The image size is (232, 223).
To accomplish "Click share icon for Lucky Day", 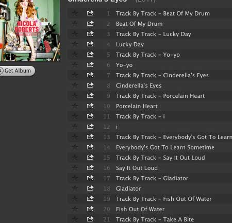I will coord(90,44).
